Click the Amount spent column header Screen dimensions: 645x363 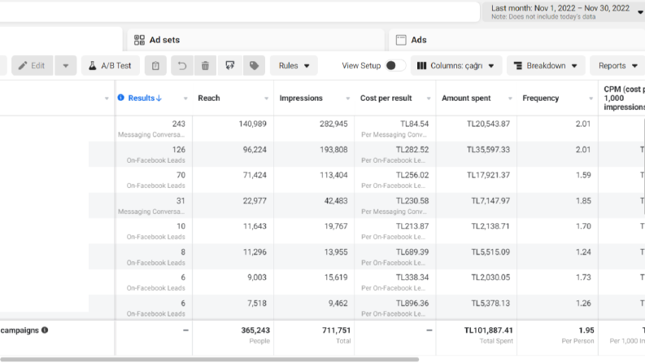tap(466, 98)
